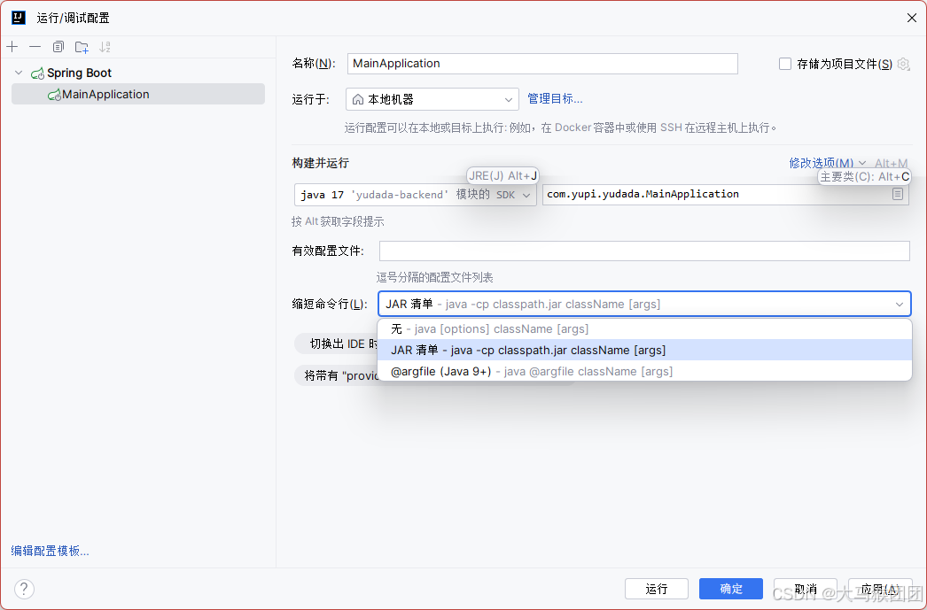The height and width of the screenshot is (610, 927).
Task: Click the 将带有 "provided" option chip
Action: click(337, 375)
